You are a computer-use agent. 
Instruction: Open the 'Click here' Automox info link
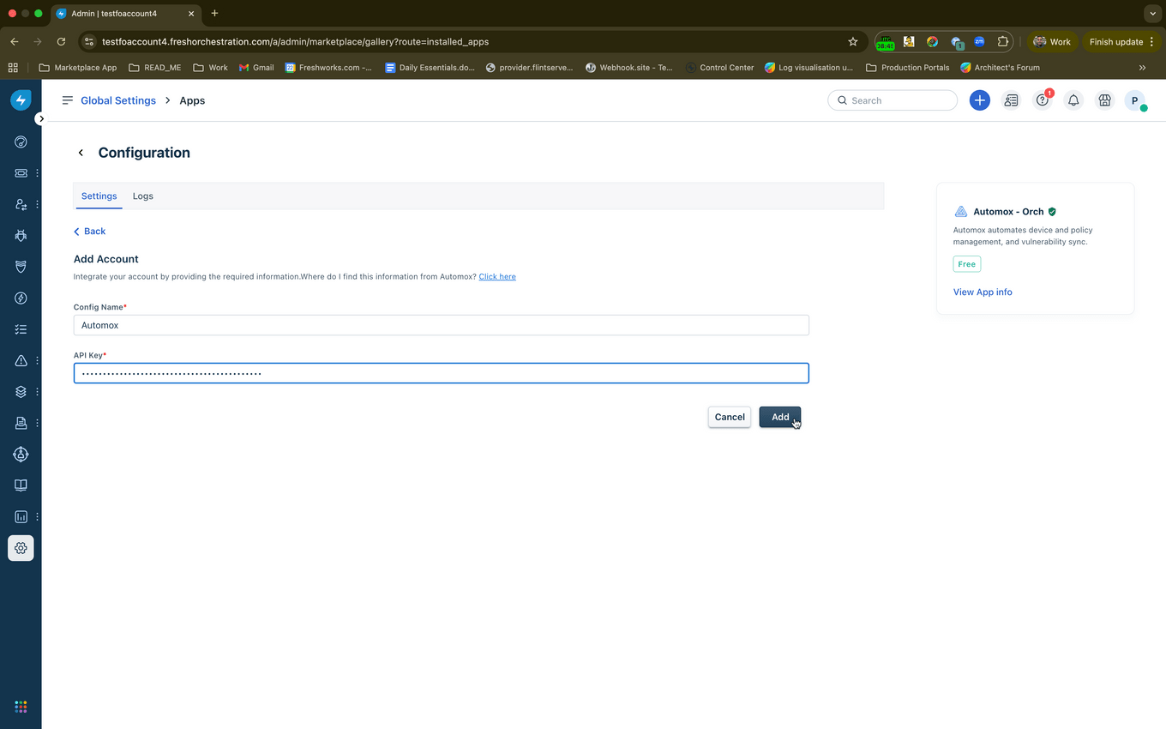[x=497, y=276]
